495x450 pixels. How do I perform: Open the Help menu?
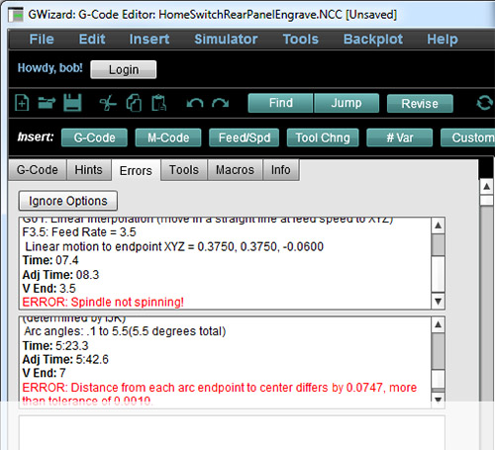(x=443, y=40)
